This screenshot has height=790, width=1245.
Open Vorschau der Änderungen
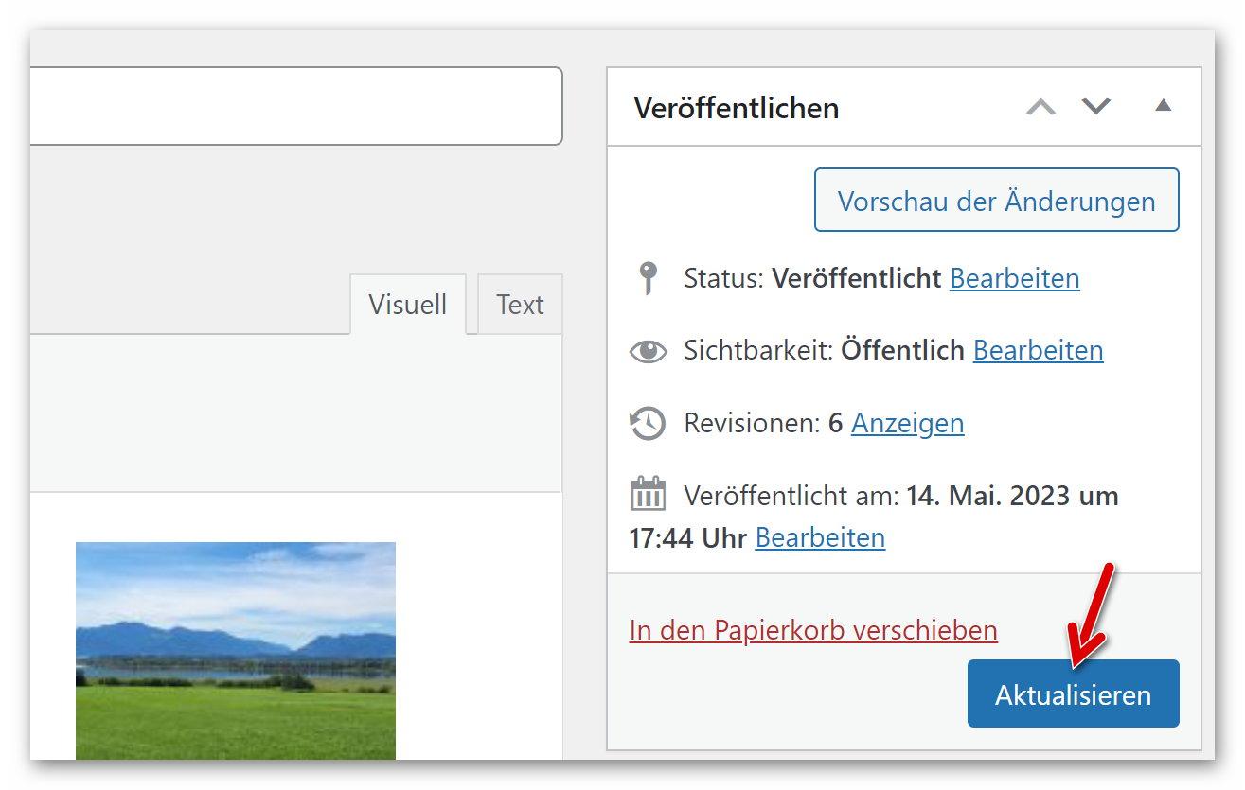point(996,201)
